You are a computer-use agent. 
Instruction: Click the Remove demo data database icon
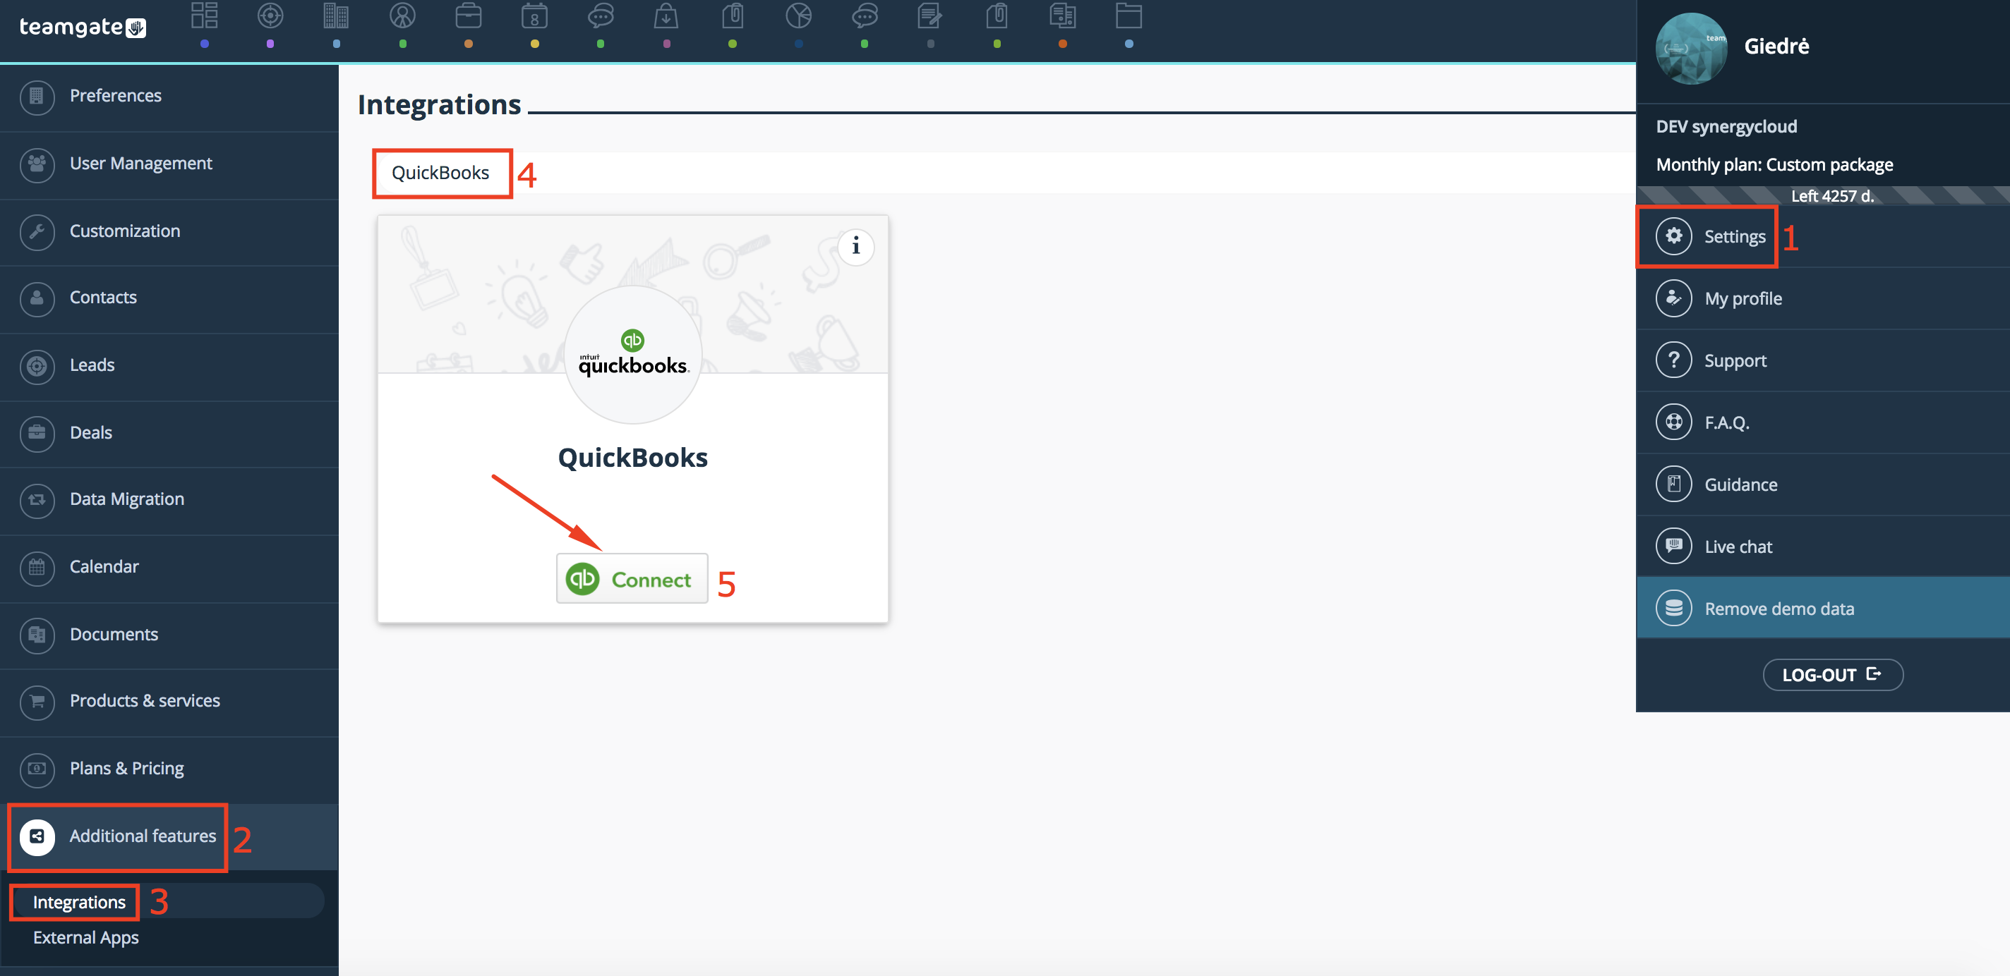click(x=1673, y=608)
